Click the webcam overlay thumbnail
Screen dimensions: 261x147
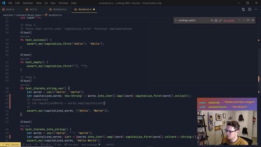tap(227, 121)
